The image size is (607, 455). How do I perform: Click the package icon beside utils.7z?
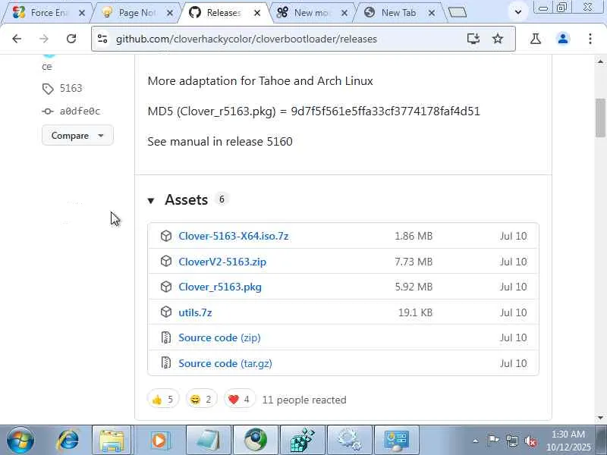point(166,312)
